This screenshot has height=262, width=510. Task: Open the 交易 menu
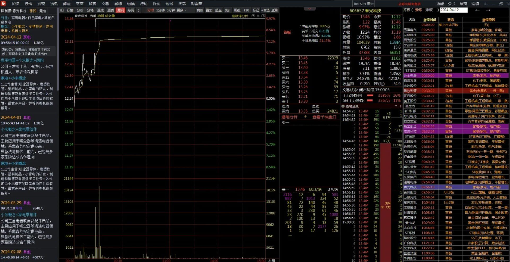105,4
